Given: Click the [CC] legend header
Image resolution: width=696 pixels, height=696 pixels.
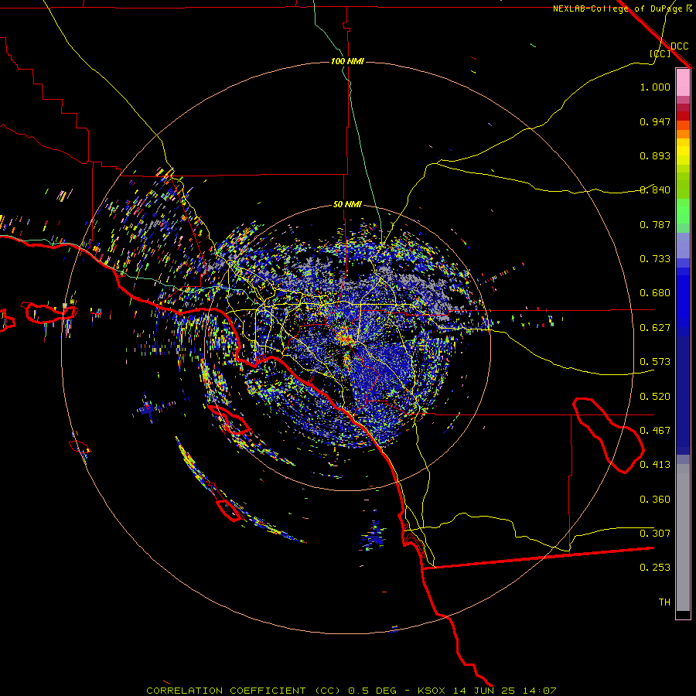Looking at the screenshot, I should point(660,53).
